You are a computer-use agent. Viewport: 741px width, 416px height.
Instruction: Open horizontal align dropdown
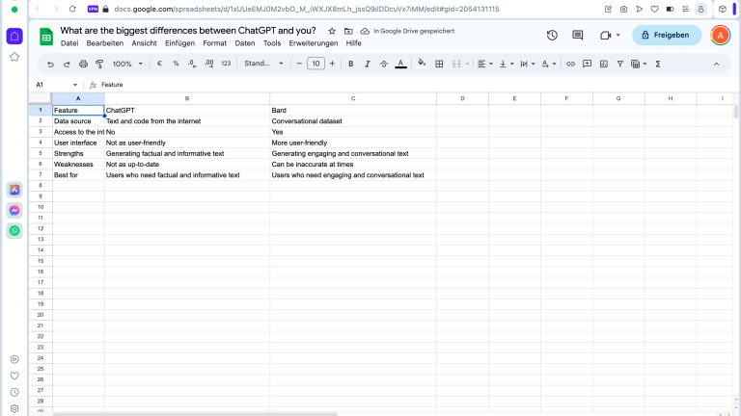485,64
